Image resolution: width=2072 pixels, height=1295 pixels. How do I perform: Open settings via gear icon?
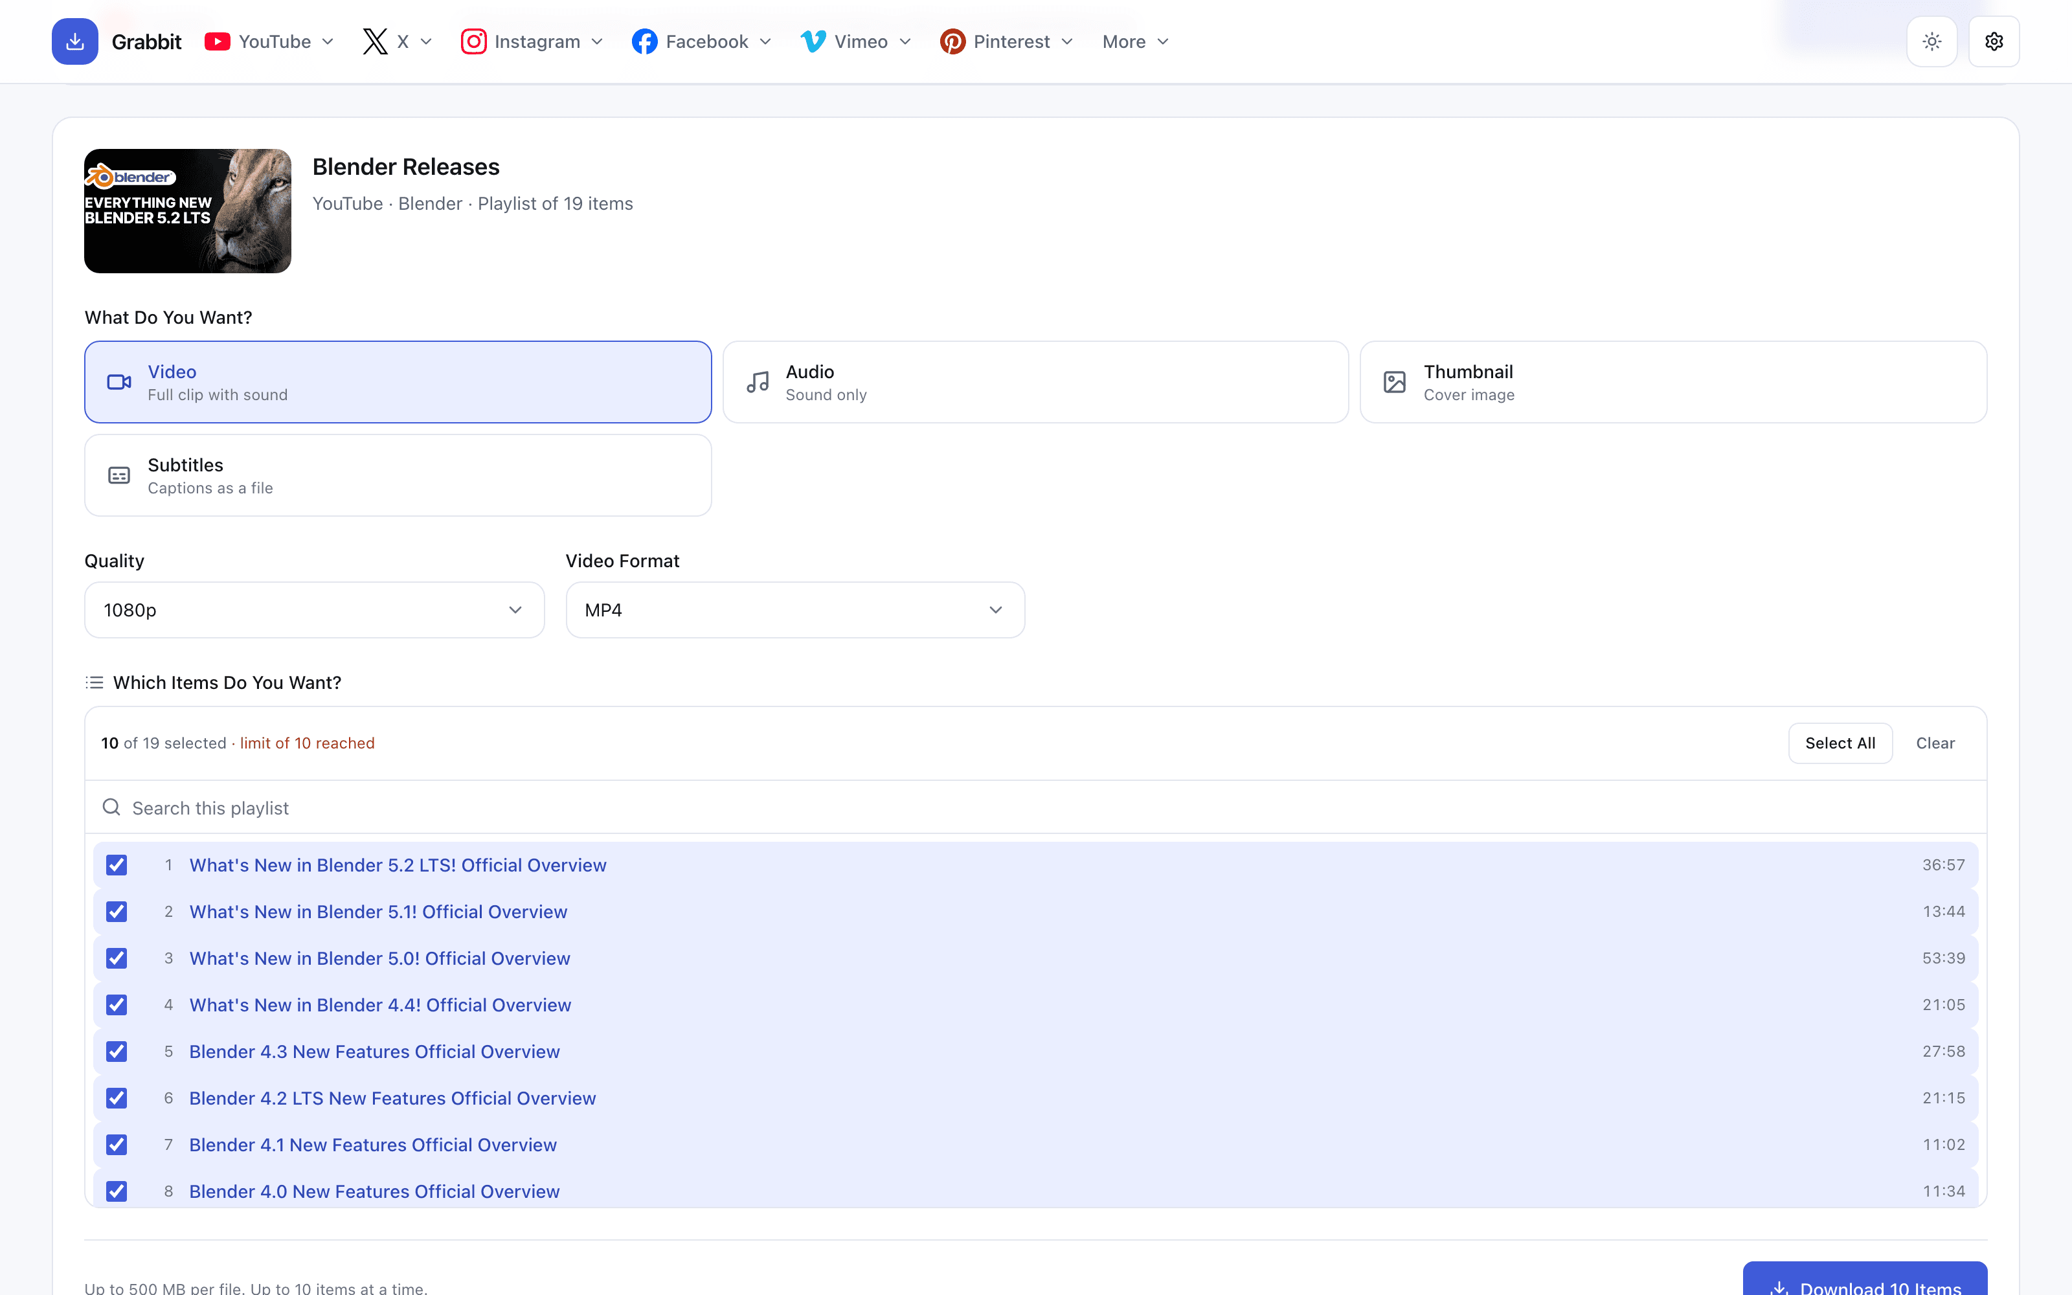1994,41
